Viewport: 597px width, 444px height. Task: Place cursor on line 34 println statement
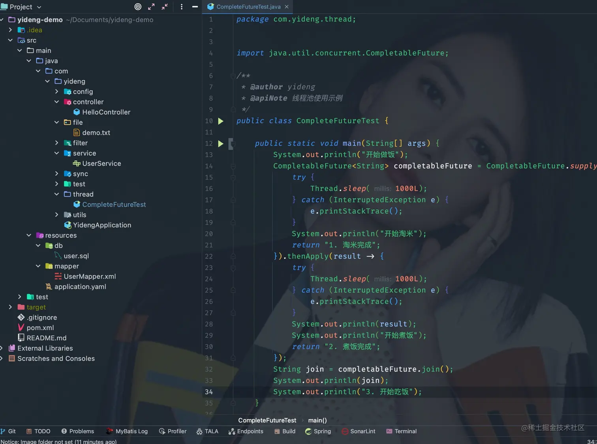tap(347, 392)
